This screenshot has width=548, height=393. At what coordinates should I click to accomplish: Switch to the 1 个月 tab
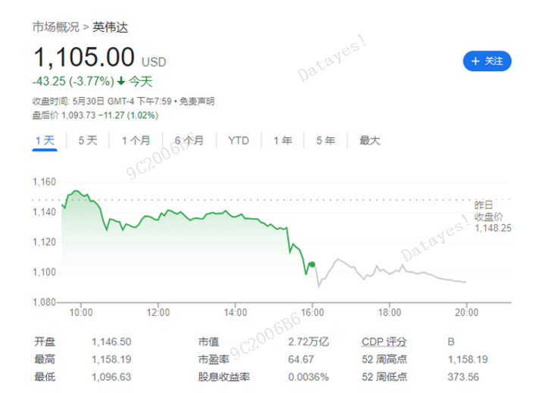click(x=135, y=140)
